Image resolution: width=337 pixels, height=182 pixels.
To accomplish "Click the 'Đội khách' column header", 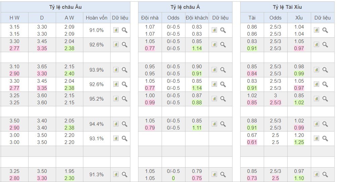I will click(197, 18).
